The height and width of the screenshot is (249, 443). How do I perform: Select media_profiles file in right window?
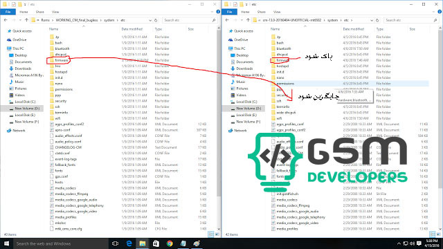pyautogui.click(x=284, y=229)
